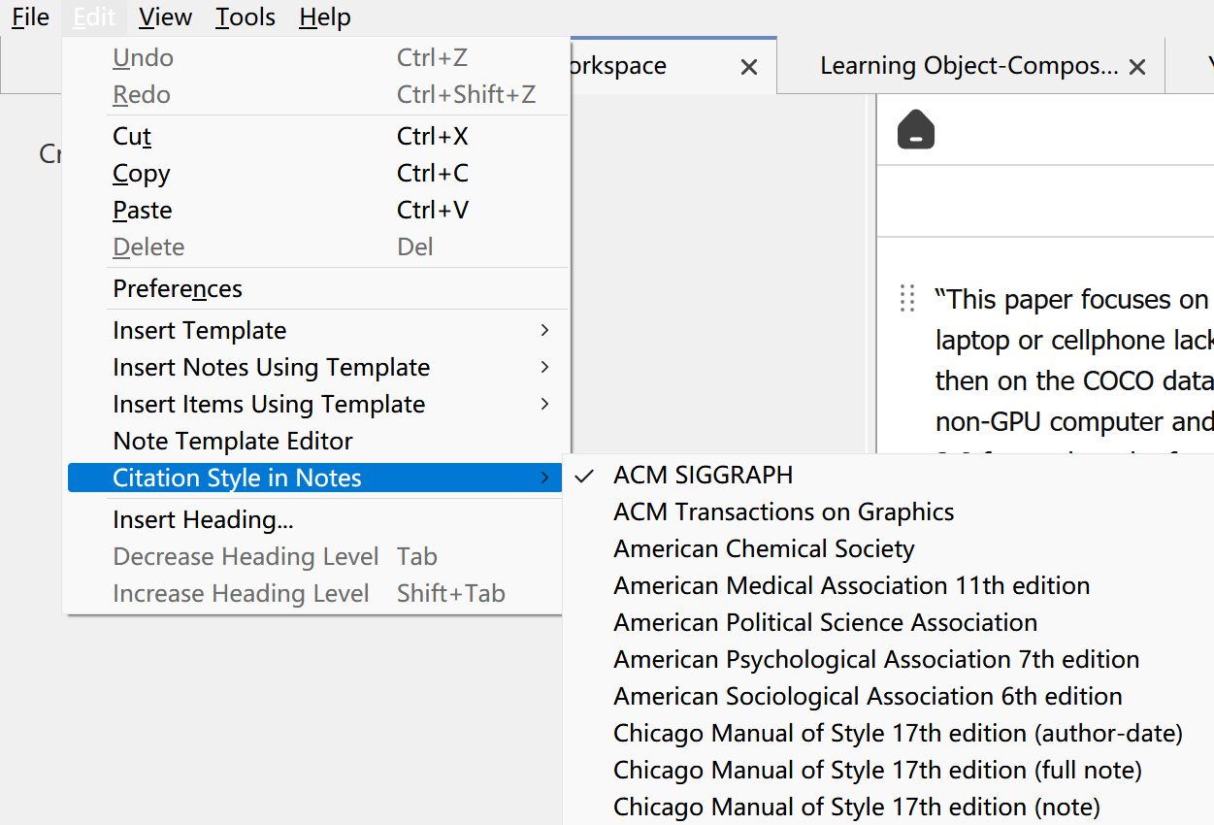The height and width of the screenshot is (825, 1214).
Task: Switch to Learning Object-Compos... tab
Action: [968, 66]
